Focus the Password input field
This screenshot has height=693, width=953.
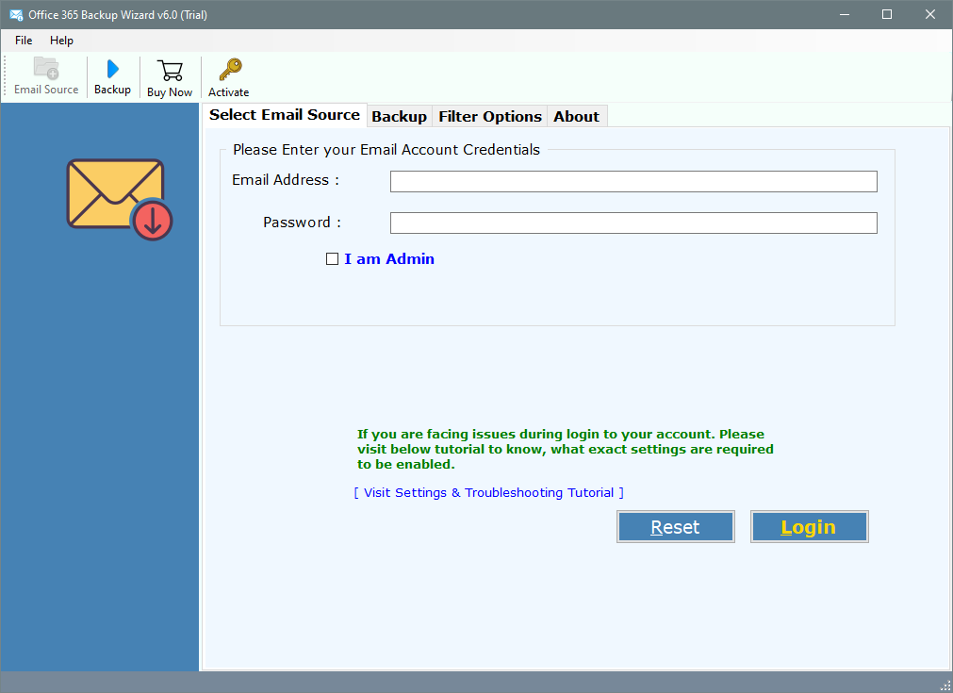coord(633,223)
